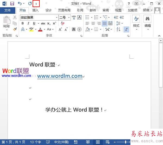Viewport: 163px width, 145px height.
Task: Click the Grow Font icon
Action: (60, 30)
